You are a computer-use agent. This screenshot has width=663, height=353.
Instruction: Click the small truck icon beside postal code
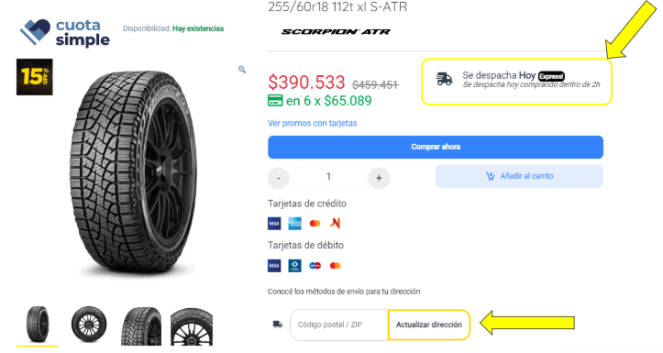(x=277, y=325)
